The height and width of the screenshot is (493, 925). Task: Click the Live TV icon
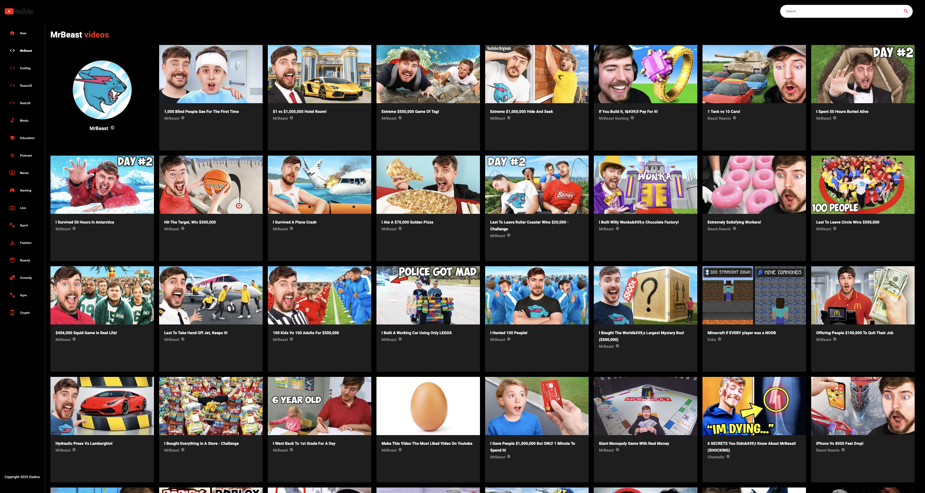coord(12,208)
